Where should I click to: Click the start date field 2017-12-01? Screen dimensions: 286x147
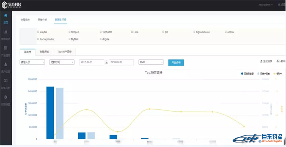click(x=92, y=62)
